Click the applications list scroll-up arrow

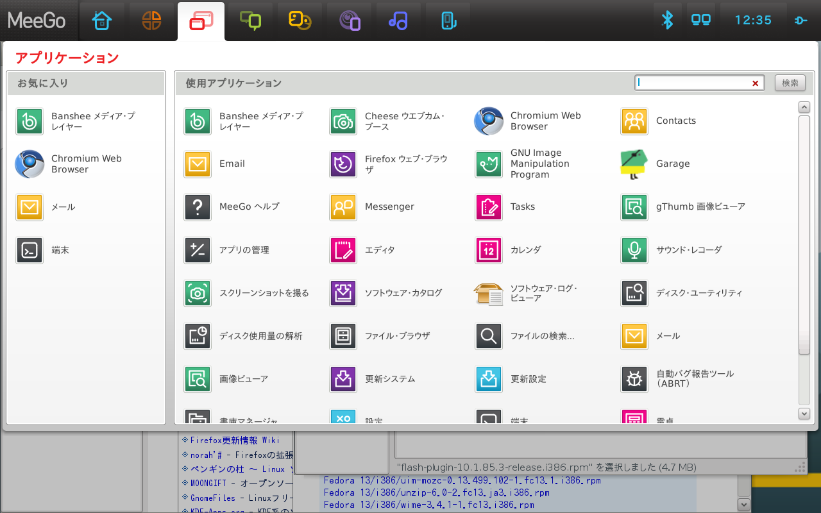[x=804, y=107]
